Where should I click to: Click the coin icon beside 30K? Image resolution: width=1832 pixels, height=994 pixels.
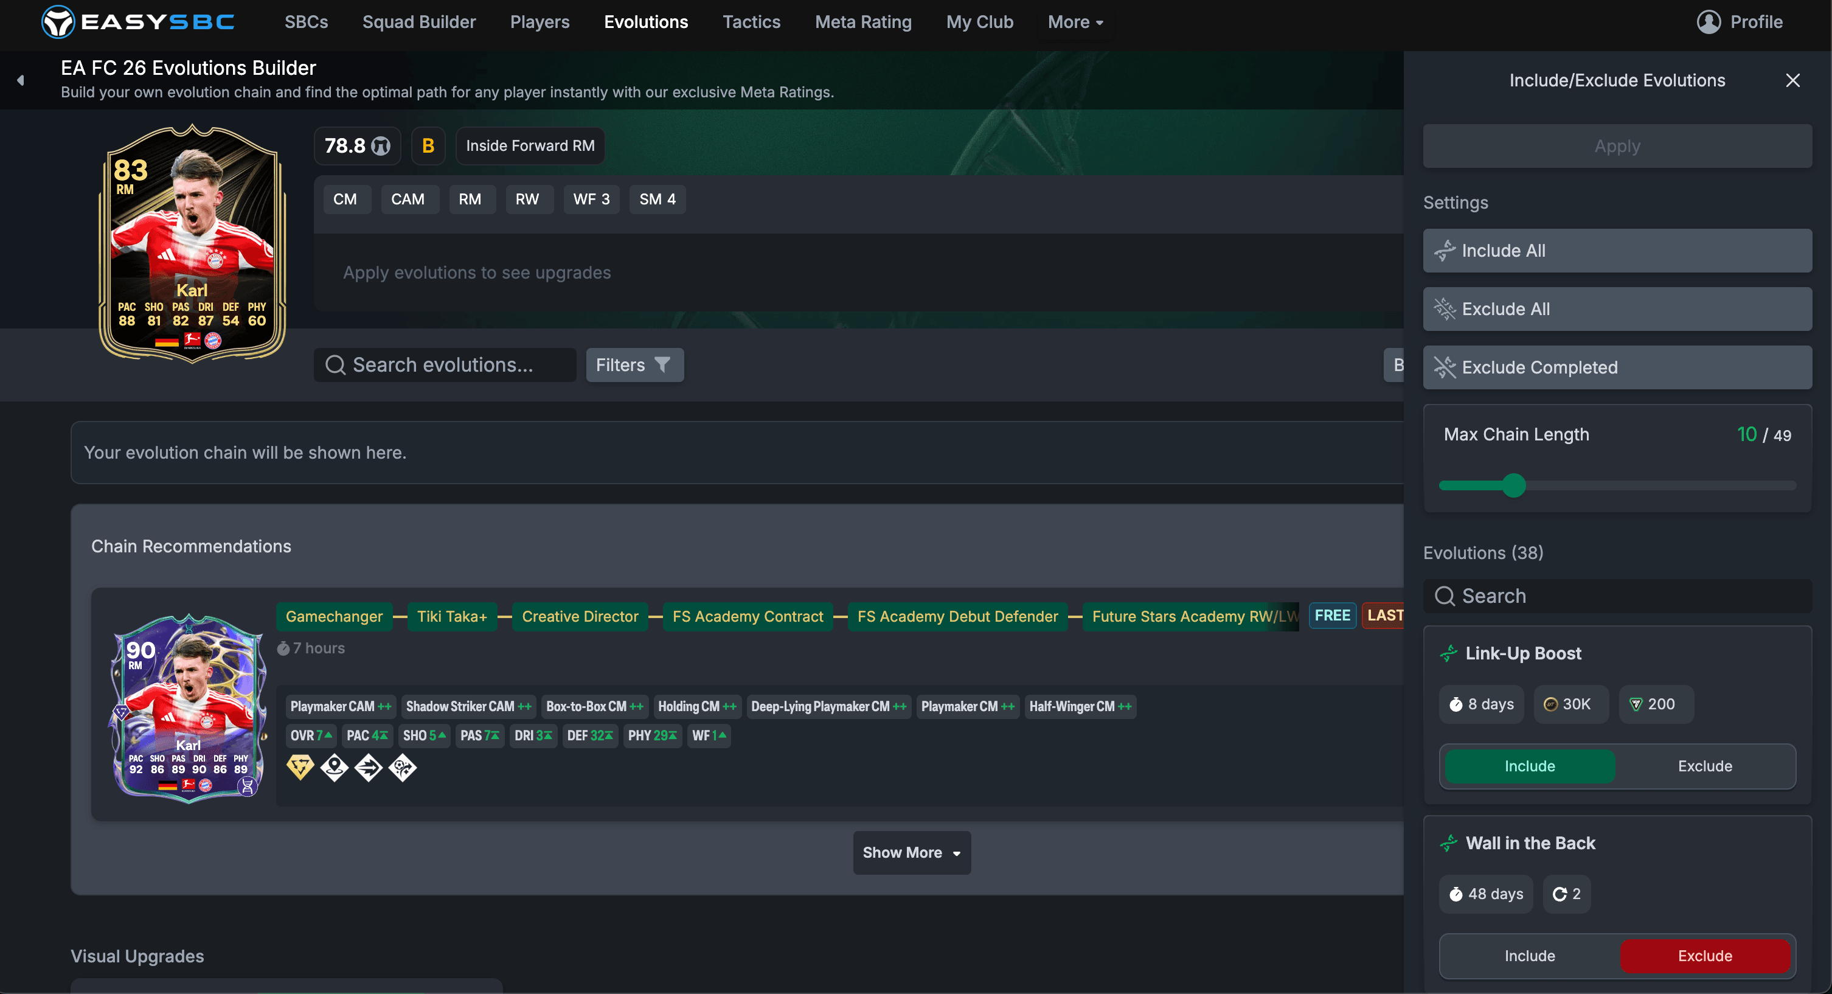tap(1551, 704)
